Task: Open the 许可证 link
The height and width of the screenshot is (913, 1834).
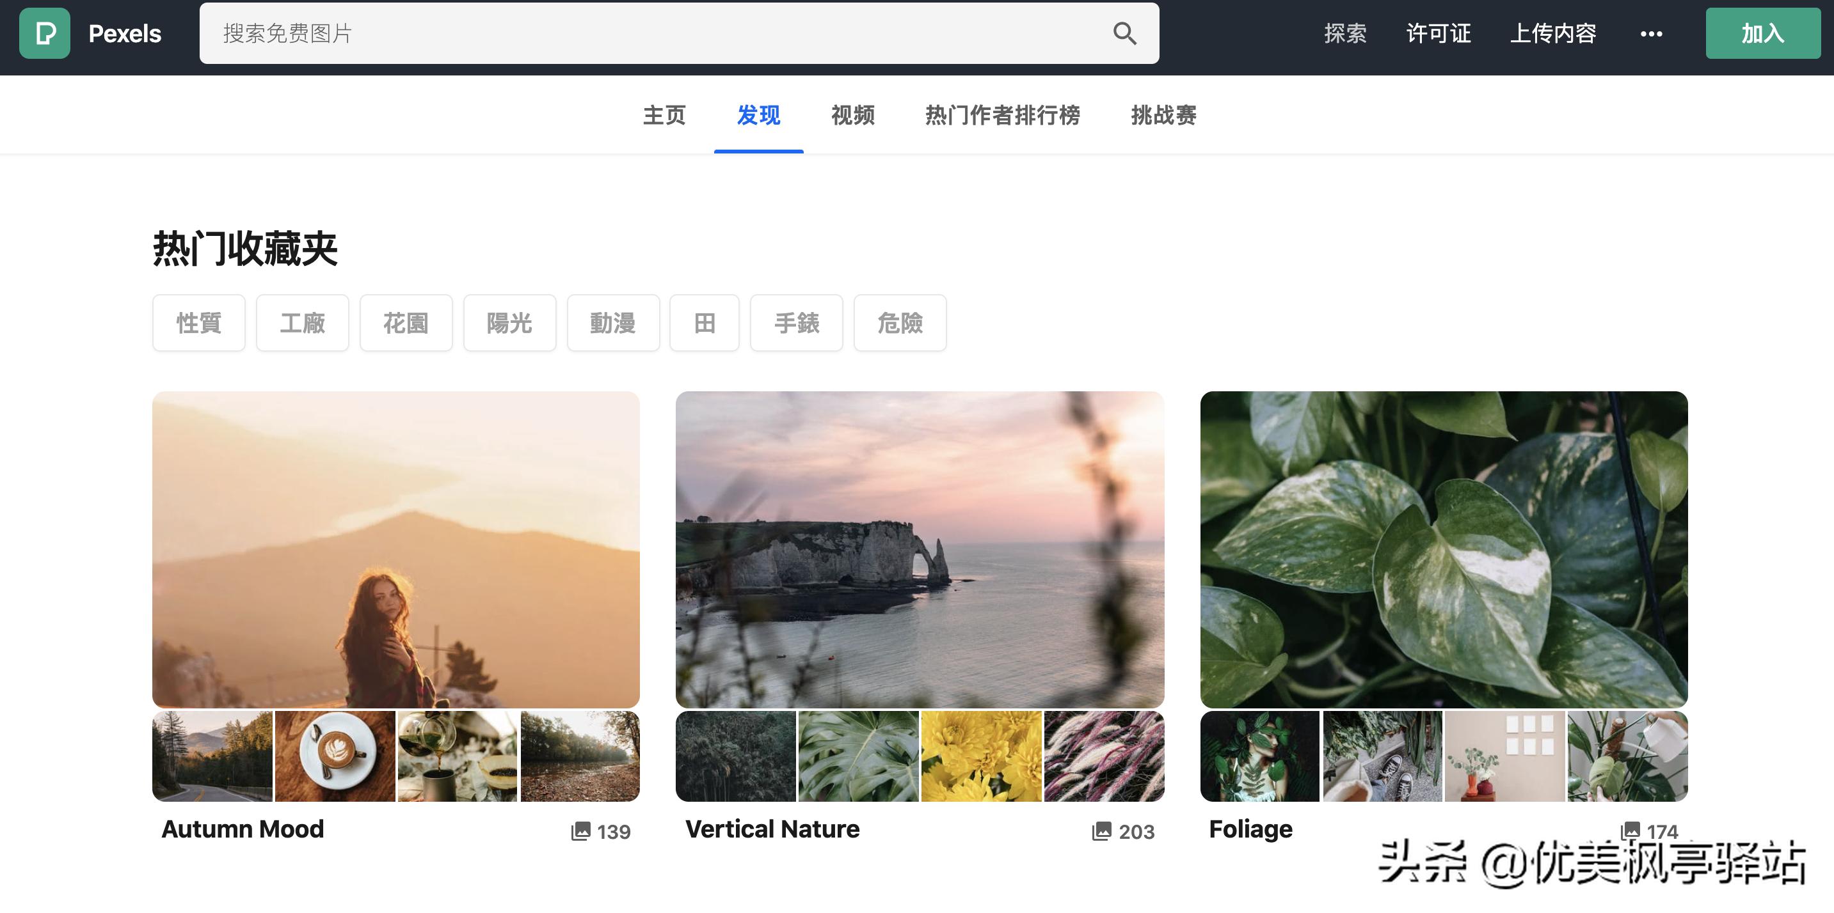Action: pyautogui.click(x=1438, y=33)
